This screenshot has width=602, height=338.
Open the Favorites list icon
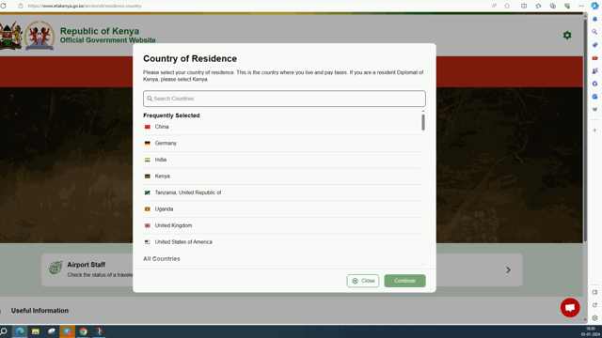tap(538, 6)
